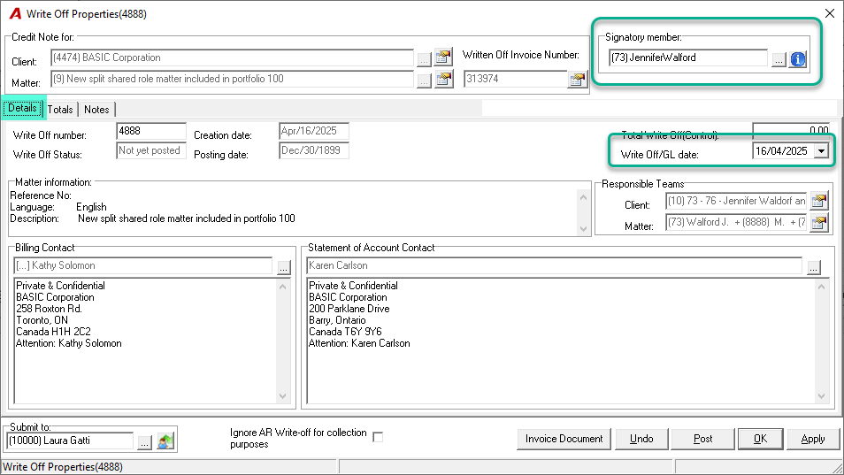Click the Undo button
The width and height of the screenshot is (844, 475).
(x=641, y=439)
